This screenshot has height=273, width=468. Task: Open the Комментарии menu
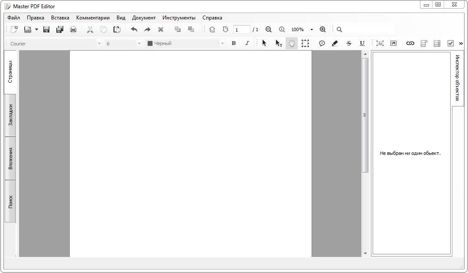[x=93, y=18]
